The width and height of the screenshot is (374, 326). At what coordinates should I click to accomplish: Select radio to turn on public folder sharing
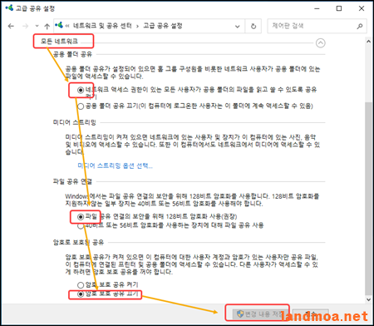coord(81,90)
